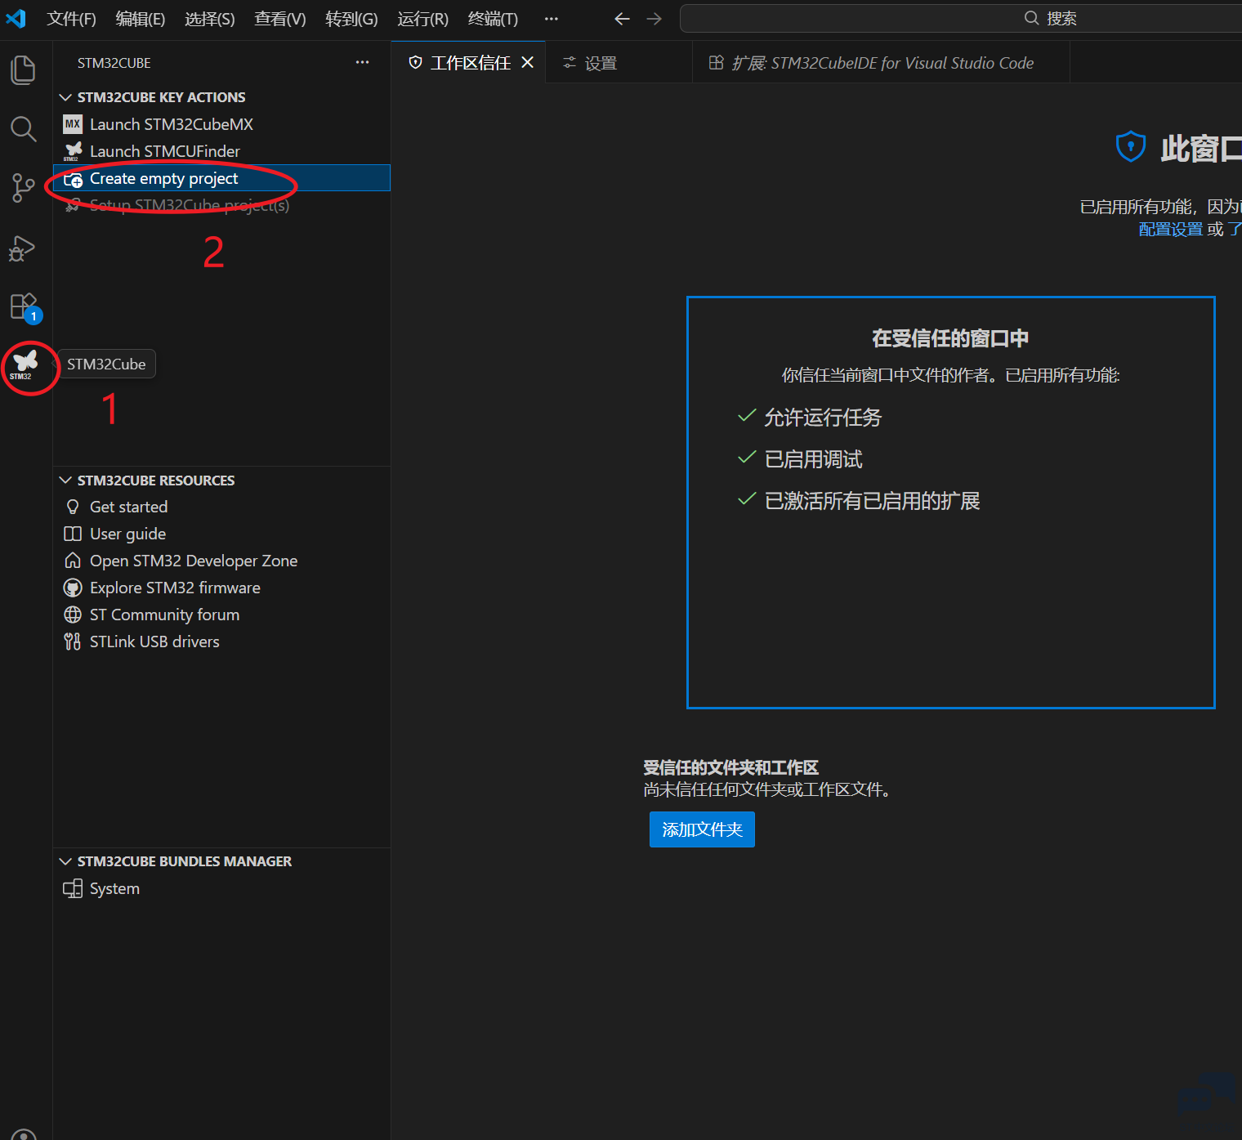Screen dimensions: 1242x1140
Task: Switch to the 工作区信任 tab
Action: click(x=468, y=63)
